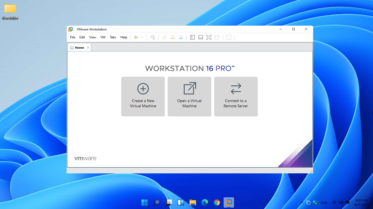Open the Tabs menu
Viewport: 373px width, 209px height.
113,37
